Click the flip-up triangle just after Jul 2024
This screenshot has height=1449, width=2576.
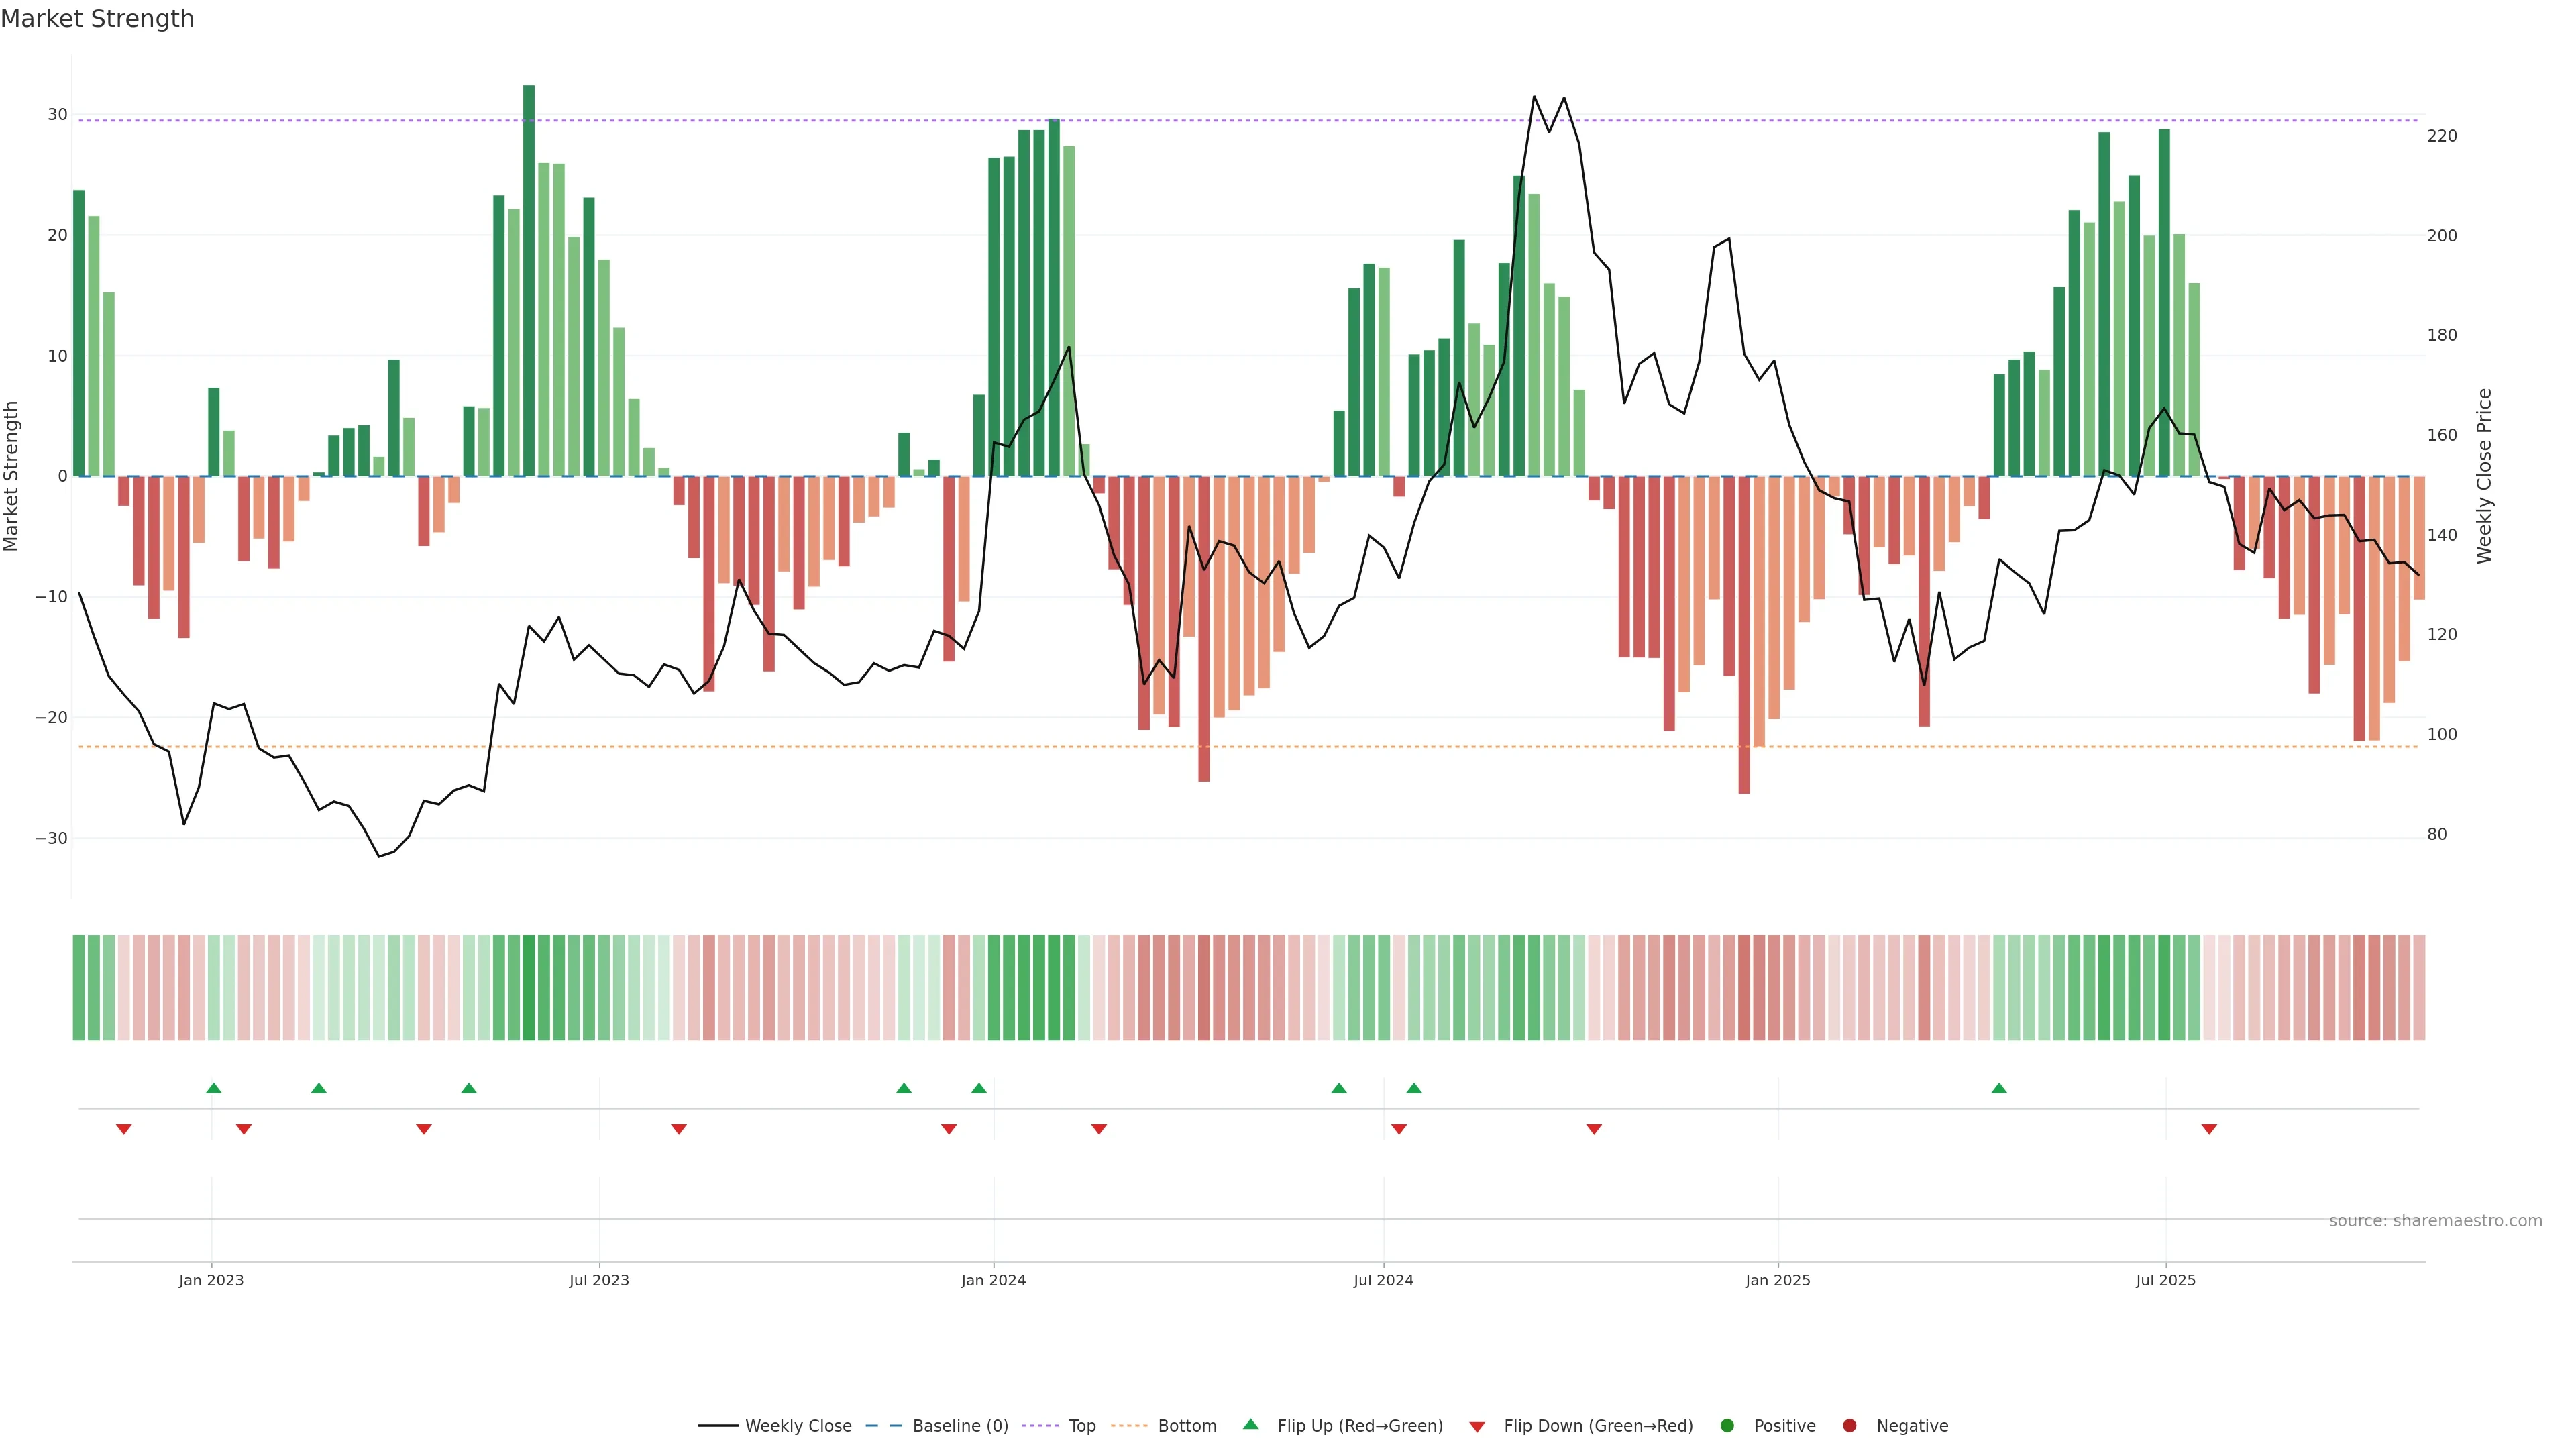click(1414, 1088)
